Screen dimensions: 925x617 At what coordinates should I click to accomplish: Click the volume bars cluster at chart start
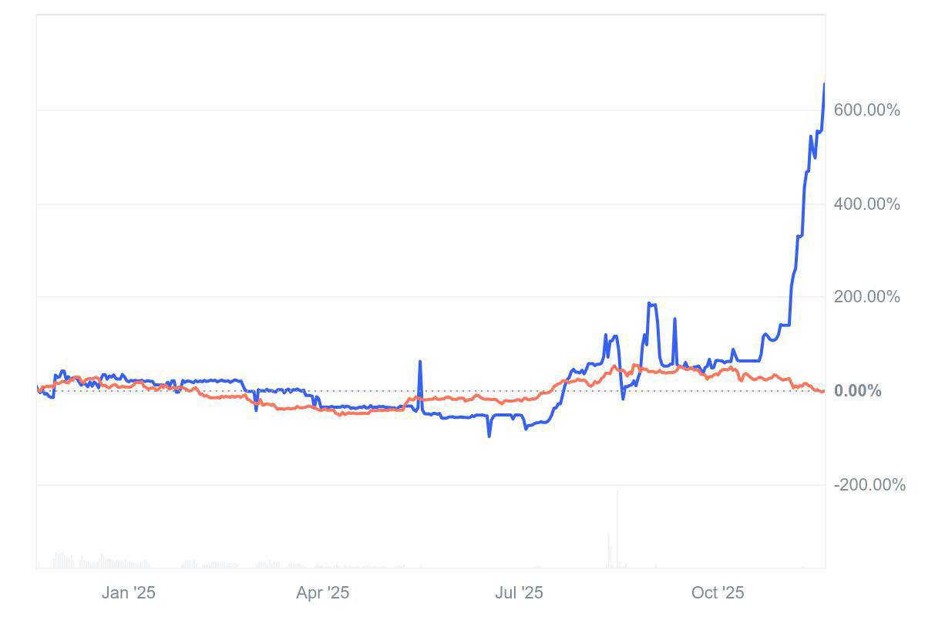(x=60, y=560)
